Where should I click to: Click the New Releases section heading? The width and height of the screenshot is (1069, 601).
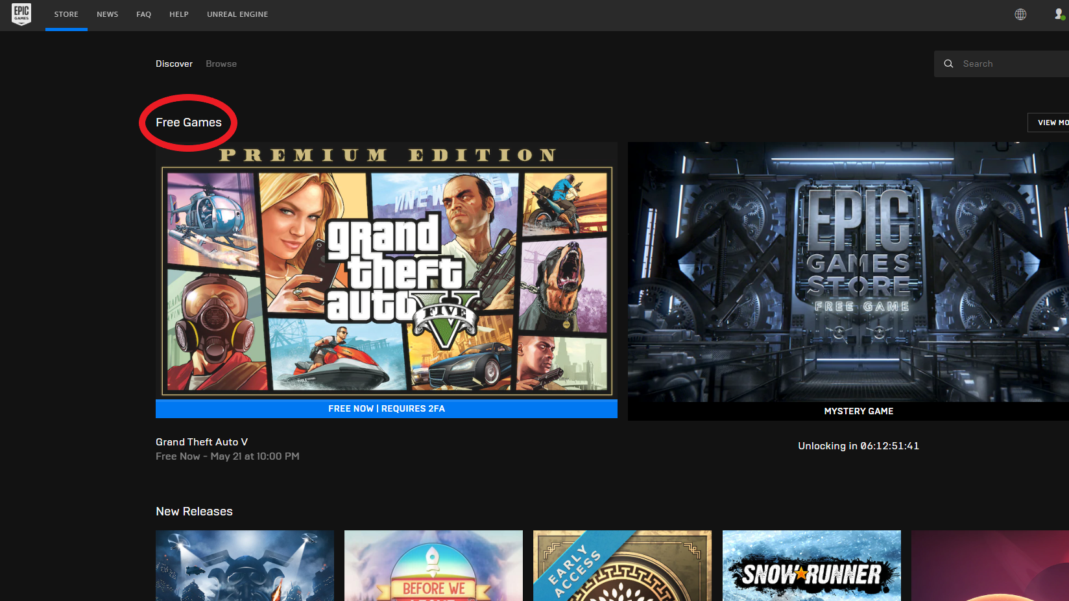pos(194,512)
